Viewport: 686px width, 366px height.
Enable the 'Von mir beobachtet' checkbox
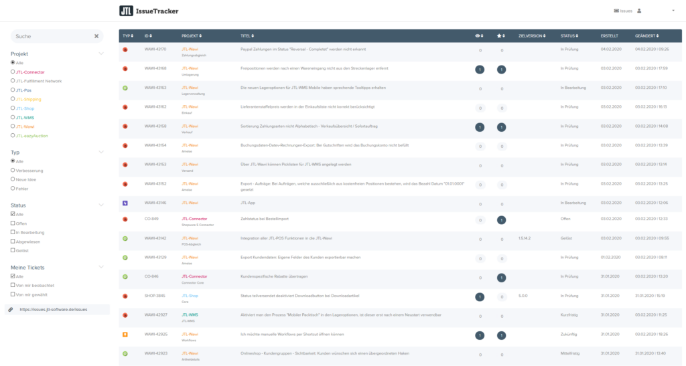click(13, 285)
